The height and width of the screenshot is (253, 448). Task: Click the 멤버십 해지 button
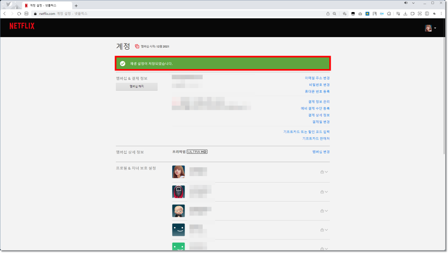click(136, 87)
